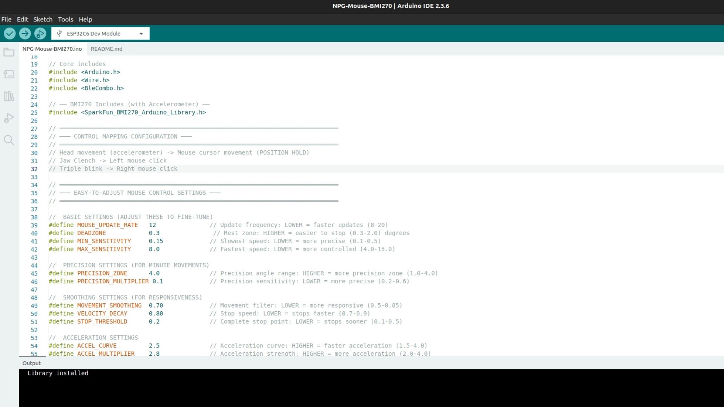Click the ACCEL_CURVE value 2.5

154,346
